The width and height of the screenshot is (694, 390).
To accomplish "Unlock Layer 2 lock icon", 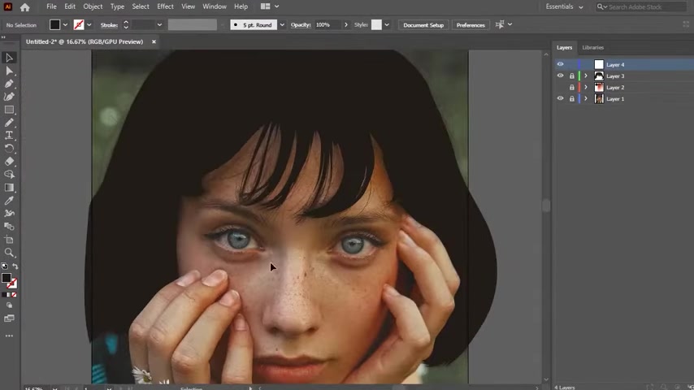I will 571,88.
